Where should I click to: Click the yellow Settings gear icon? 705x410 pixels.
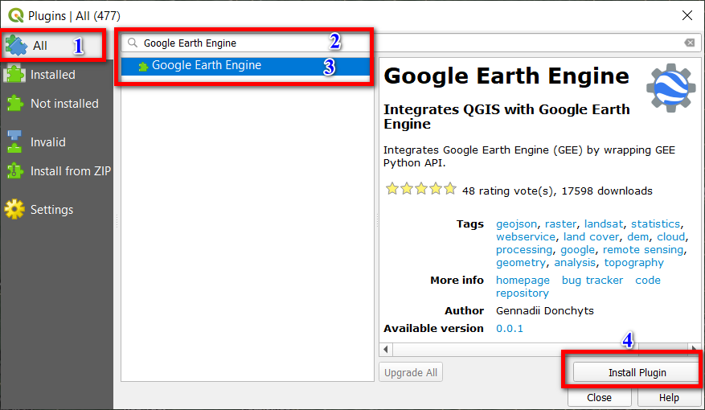point(14,209)
